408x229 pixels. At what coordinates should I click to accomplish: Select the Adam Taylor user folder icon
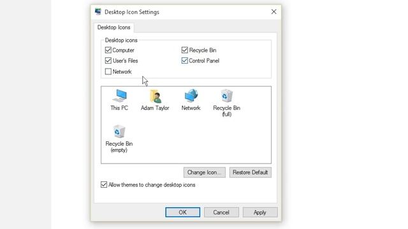click(x=155, y=100)
